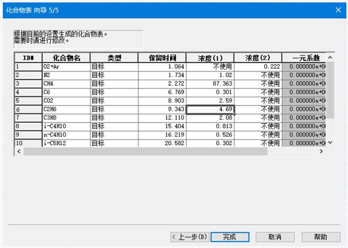Select the CH4 compound name cell

coord(66,83)
